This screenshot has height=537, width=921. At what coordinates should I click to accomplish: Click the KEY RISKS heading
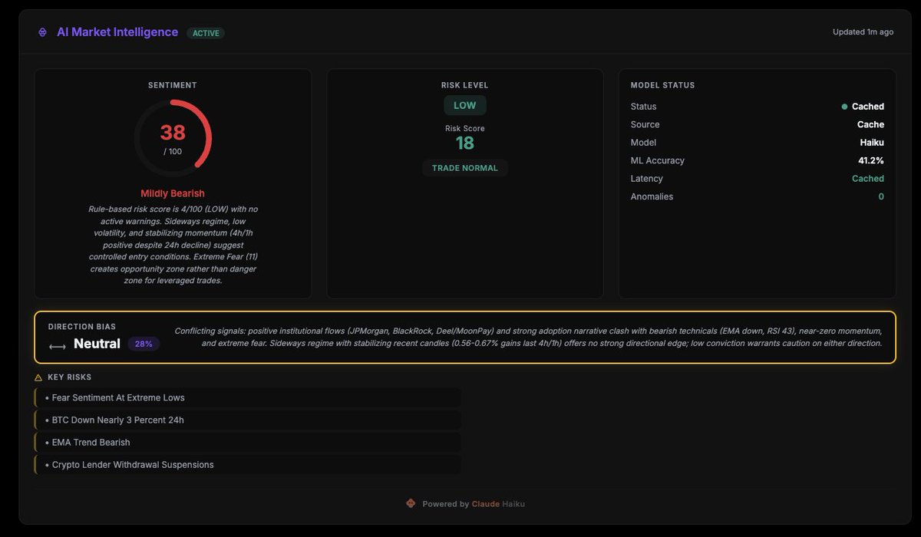(x=70, y=377)
